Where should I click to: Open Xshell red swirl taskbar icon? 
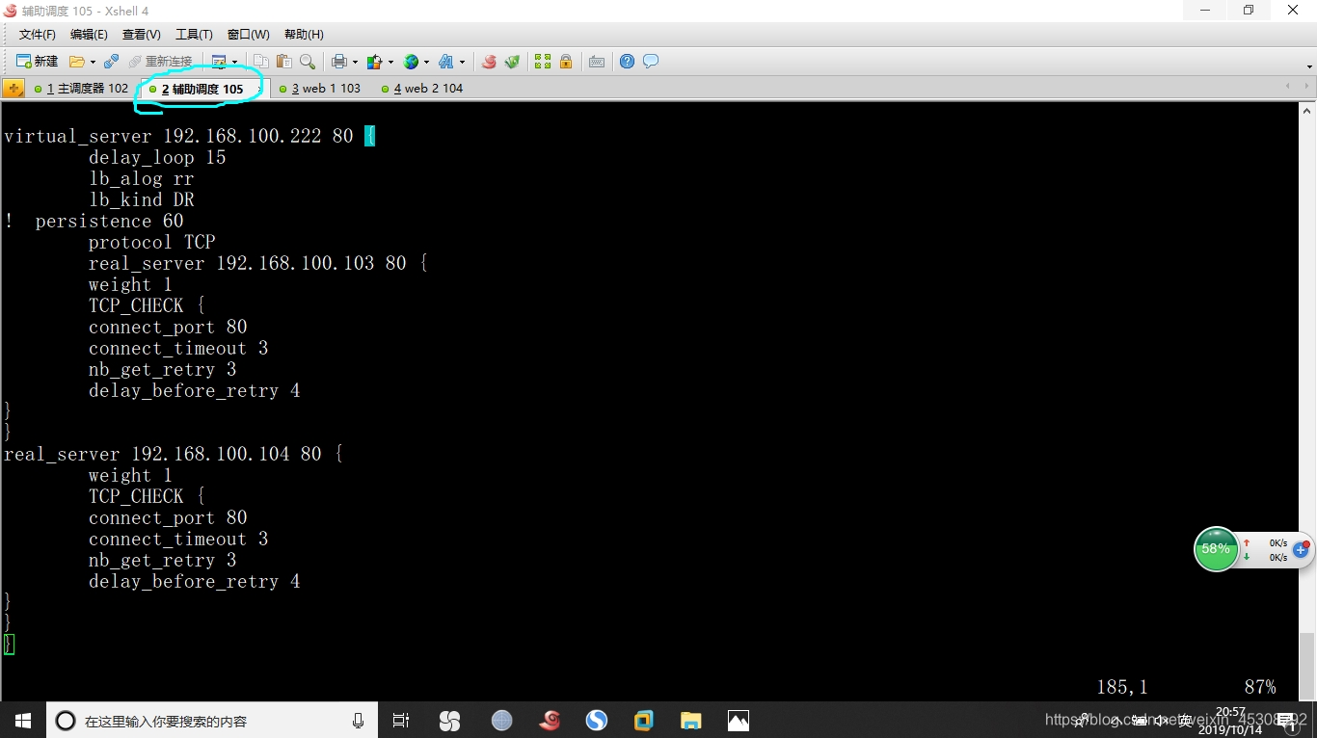[550, 721]
